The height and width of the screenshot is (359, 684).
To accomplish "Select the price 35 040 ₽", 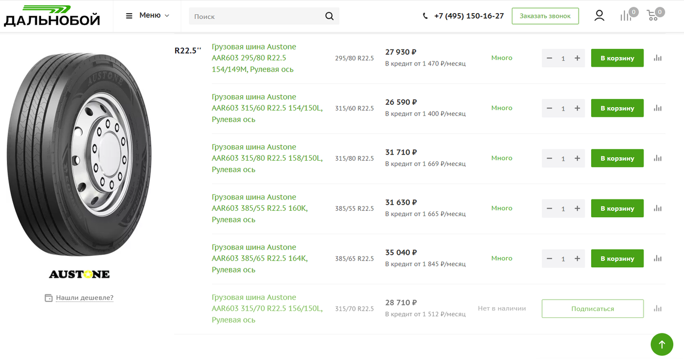I will (401, 253).
